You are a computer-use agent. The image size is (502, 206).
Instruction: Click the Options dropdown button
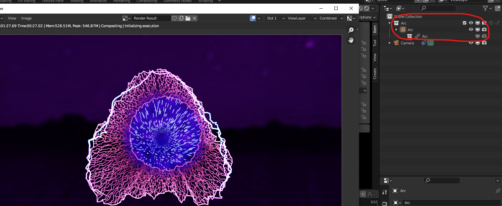(x=367, y=17)
